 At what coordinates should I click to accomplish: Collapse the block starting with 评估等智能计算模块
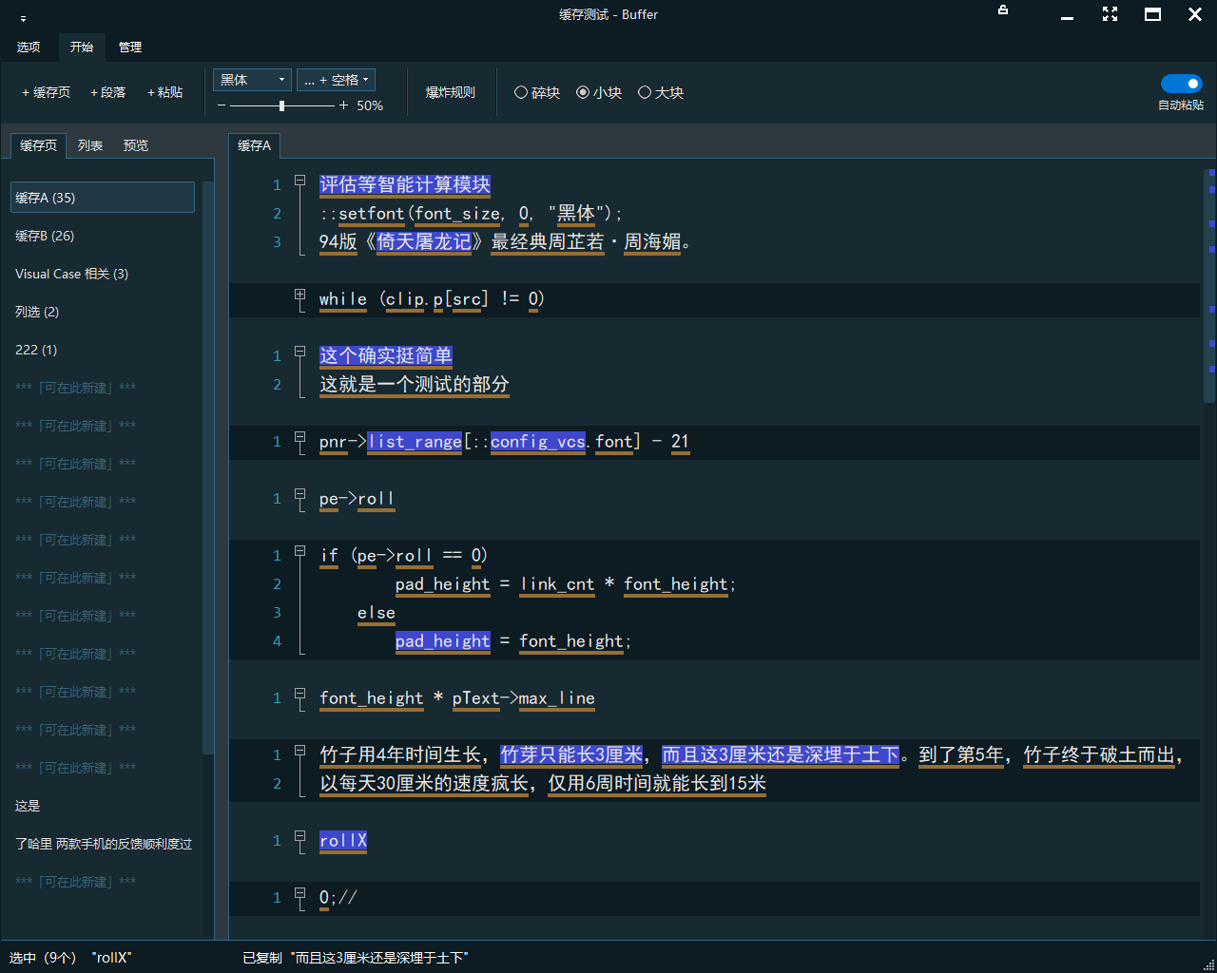(299, 181)
